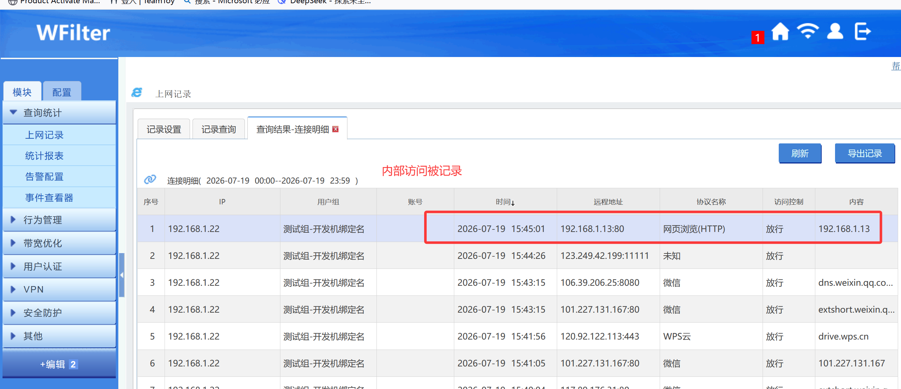Sort by the 时间 column header
The width and height of the screenshot is (901, 389).
tap(505, 202)
